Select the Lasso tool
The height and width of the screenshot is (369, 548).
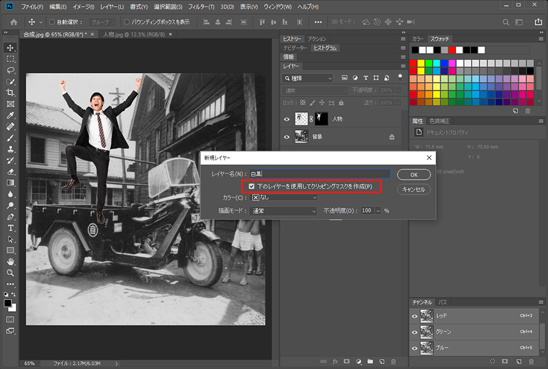[x=10, y=70]
